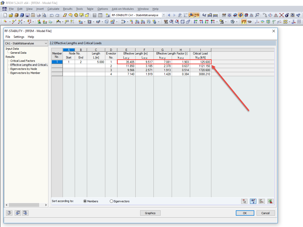This screenshot has width=303, height=227.
Task: Open the Add-on Modules menu
Action: point(123,9)
